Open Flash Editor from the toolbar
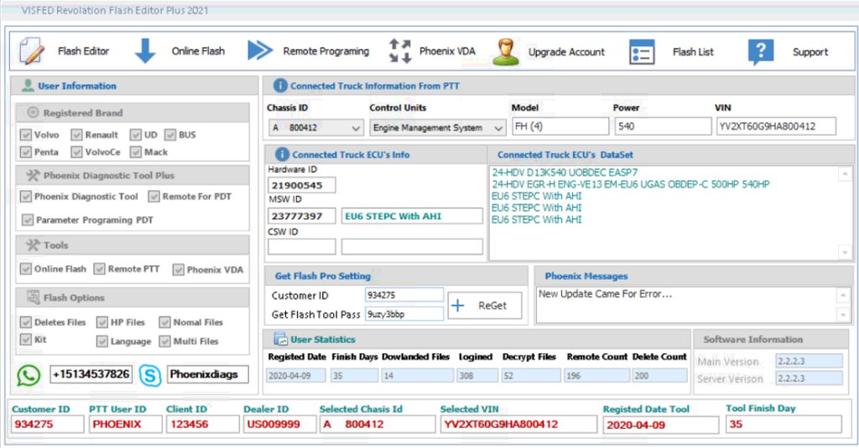 83,51
